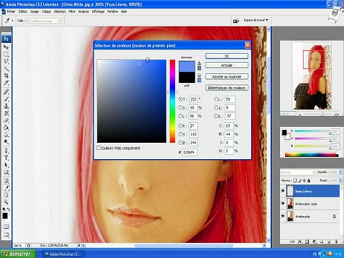344x258 pixels.
Task: Toggle Arrière-plan layer eye visibility
Action: coord(283,216)
